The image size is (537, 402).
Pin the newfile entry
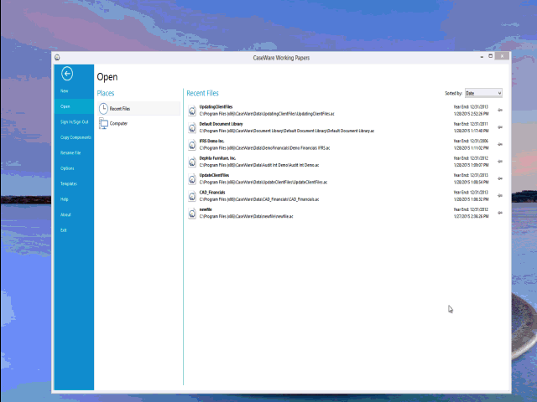click(500, 213)
